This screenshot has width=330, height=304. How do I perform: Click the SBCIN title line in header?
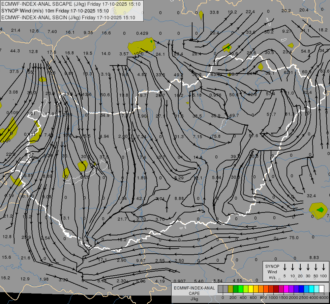pos(68,18)
